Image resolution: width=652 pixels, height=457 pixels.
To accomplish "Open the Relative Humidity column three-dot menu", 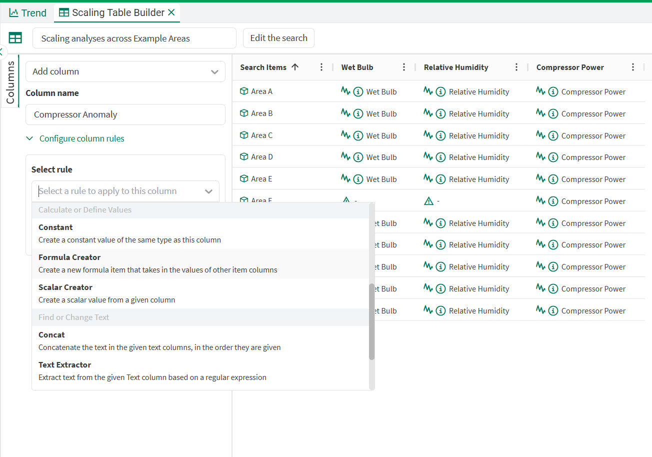I will pos(516,67).
